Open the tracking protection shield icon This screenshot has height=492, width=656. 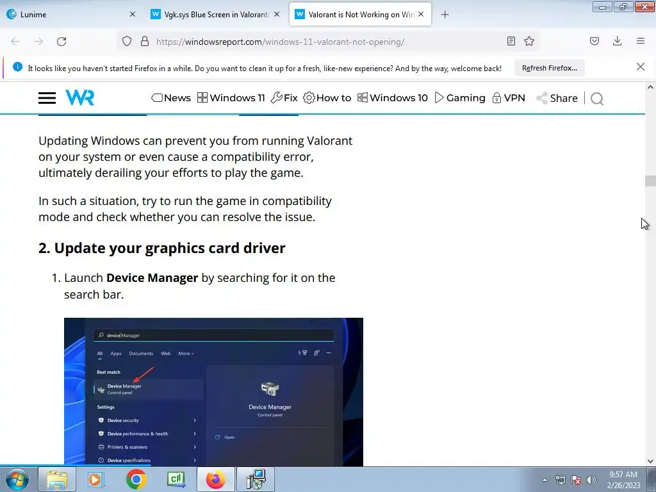point(127,42)
